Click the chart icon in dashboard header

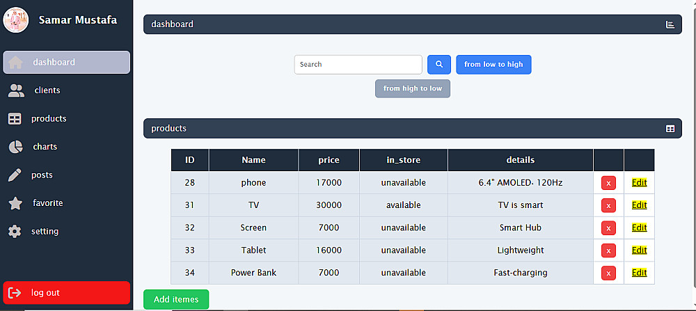(x=670, y=24)
